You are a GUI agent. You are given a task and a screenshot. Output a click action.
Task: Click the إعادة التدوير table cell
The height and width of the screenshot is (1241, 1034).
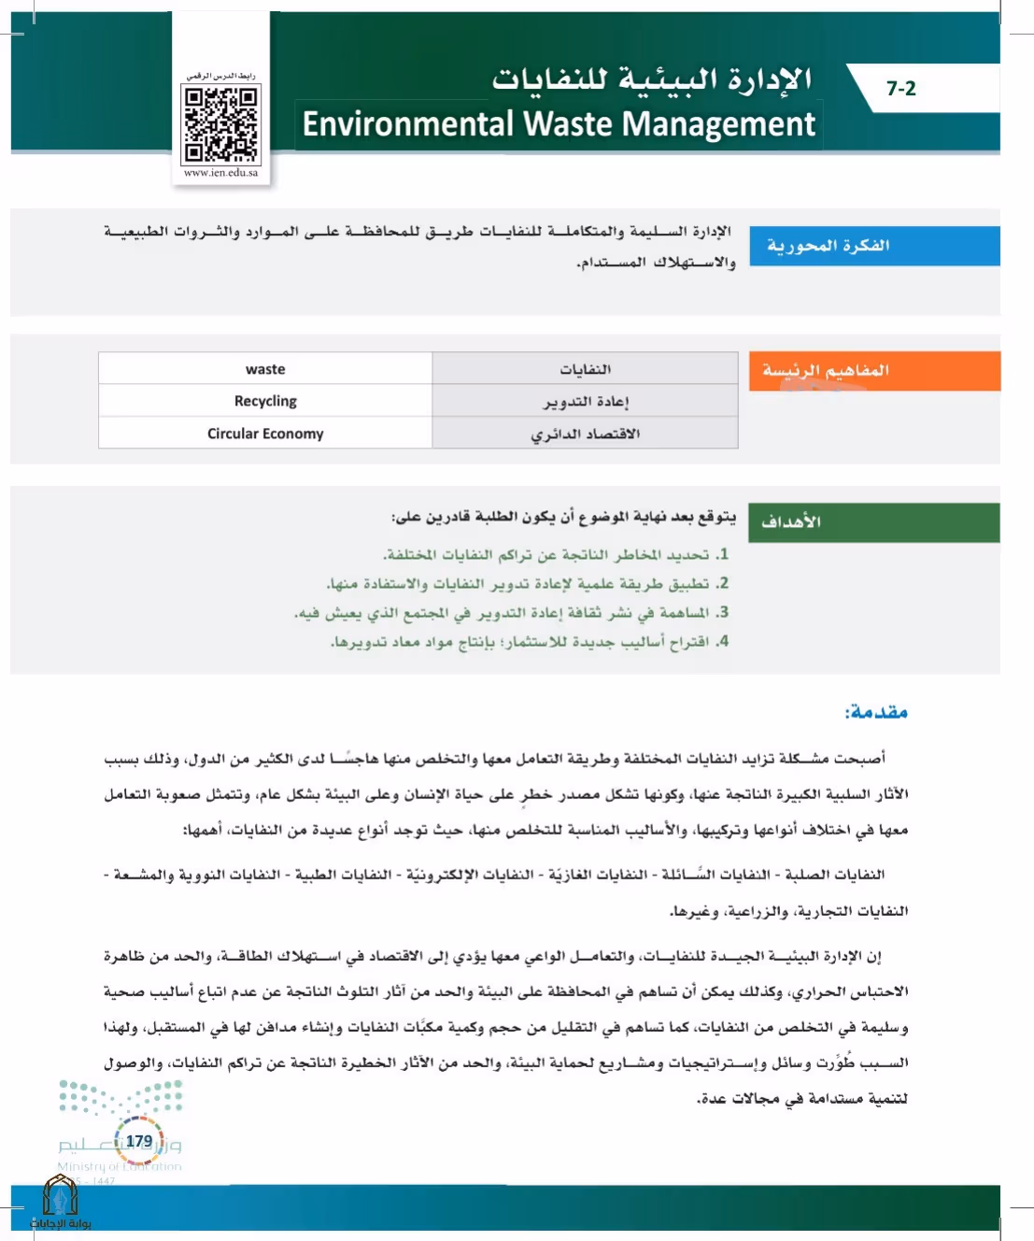coord(586,401)
